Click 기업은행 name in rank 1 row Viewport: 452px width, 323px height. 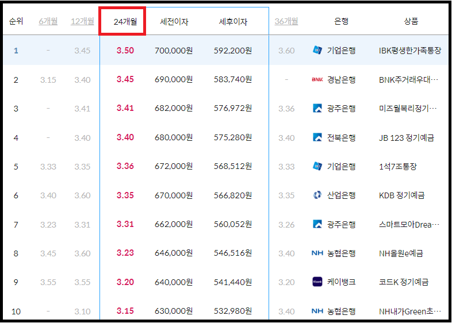click(342, 51)
